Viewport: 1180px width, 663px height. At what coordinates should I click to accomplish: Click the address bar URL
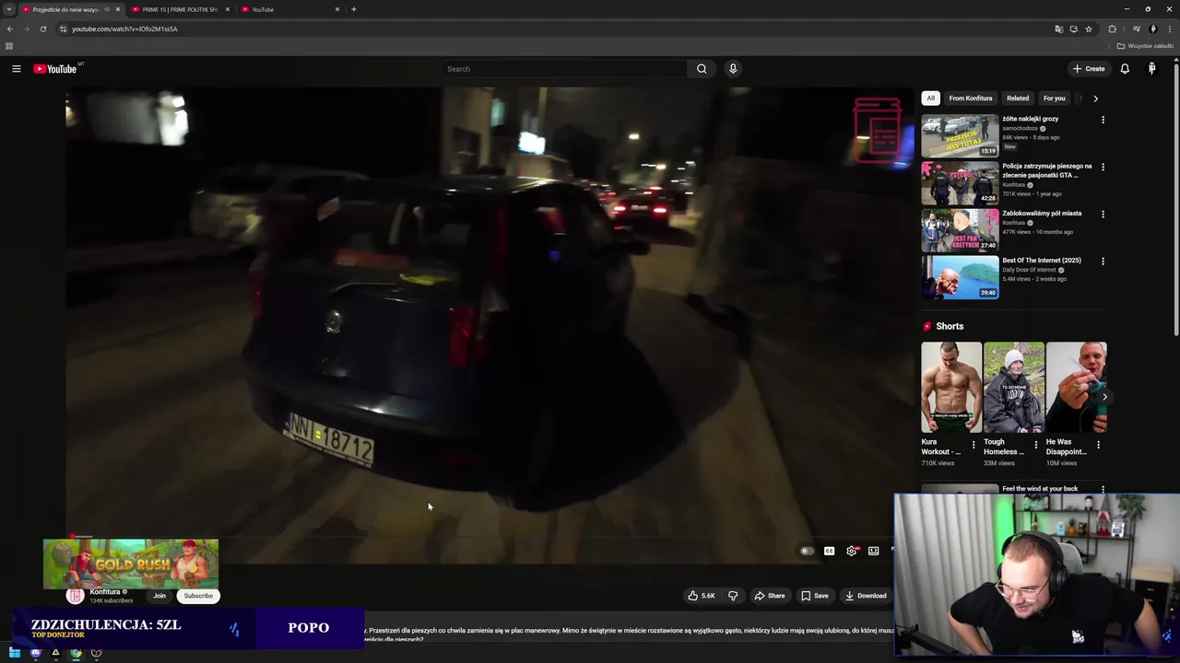pos(124,29)
